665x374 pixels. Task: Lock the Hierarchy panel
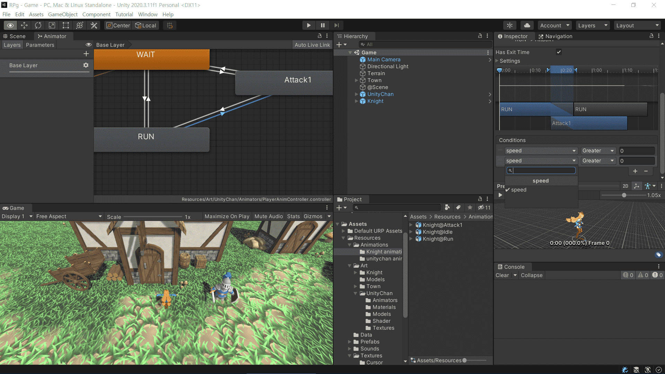pyautogui.click(x=480, y=36)
